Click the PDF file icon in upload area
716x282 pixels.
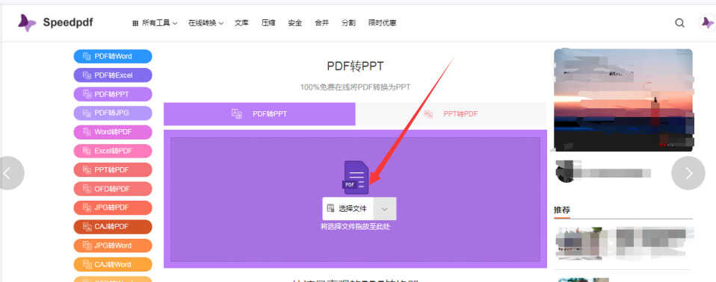[356, 178]
